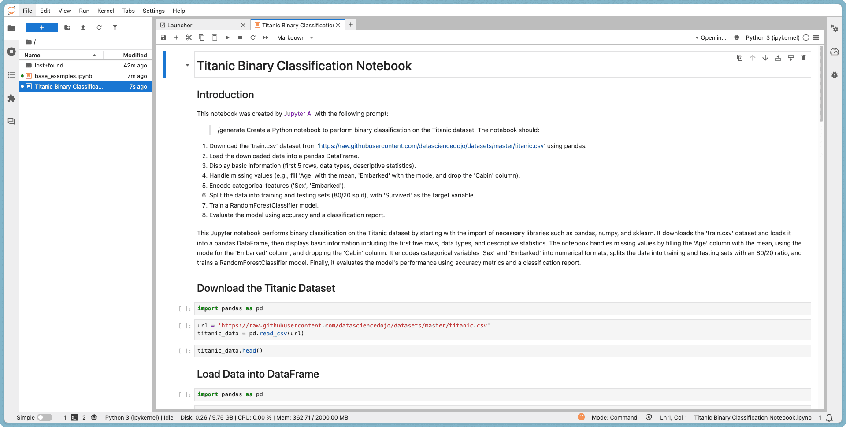Click the root folder breadcrumb

[29, 42]
